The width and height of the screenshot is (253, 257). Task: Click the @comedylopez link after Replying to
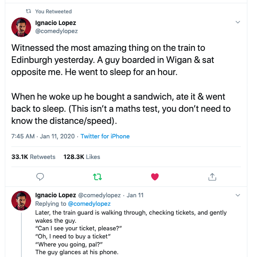(89, 204)
